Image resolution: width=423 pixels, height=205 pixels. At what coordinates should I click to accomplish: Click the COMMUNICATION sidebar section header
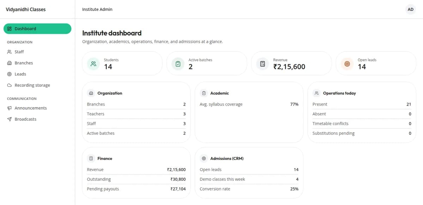(x=22, y=99)
